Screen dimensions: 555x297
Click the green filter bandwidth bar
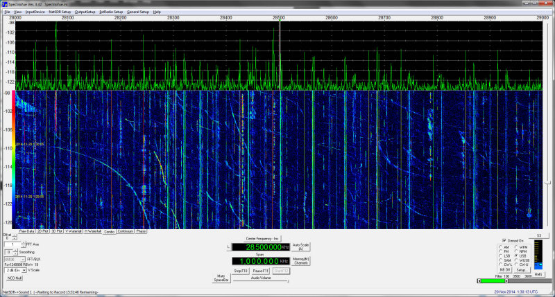click(x=493, y=281)
